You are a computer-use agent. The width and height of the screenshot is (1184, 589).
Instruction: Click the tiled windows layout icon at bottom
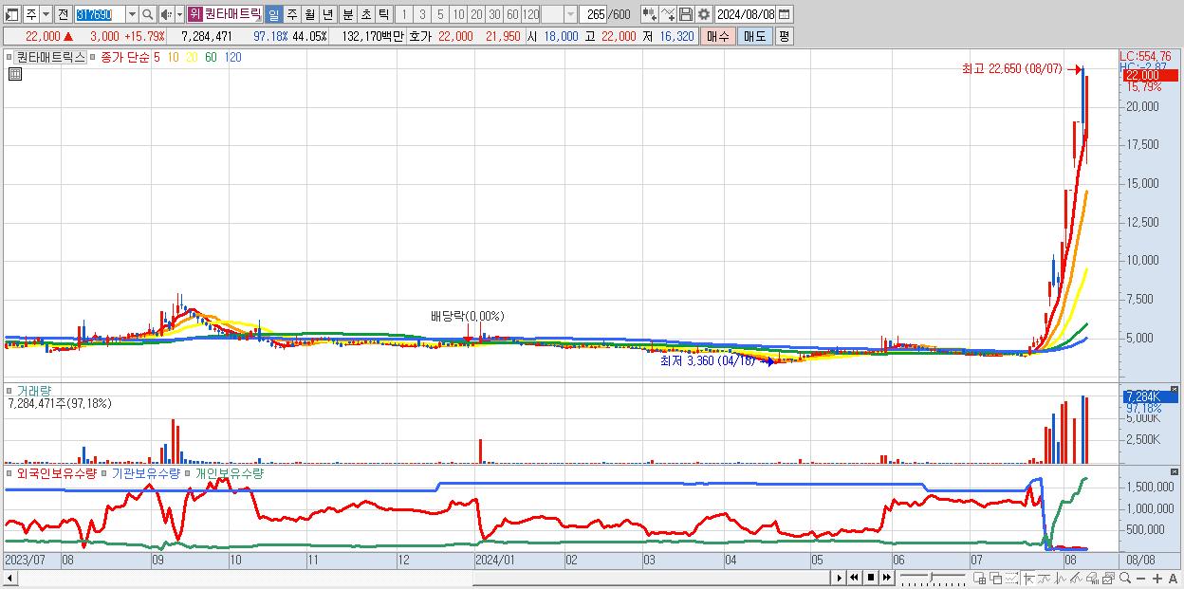point(980,578)
